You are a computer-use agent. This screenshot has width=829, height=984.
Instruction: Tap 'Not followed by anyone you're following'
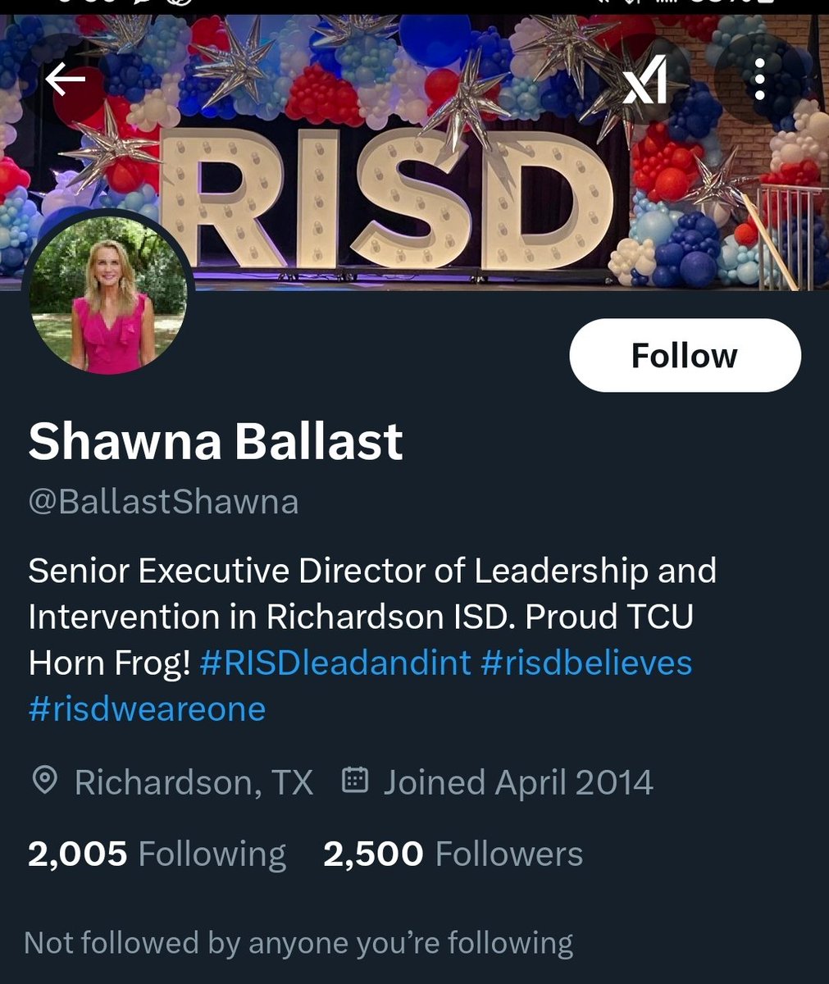pos(298,943)
